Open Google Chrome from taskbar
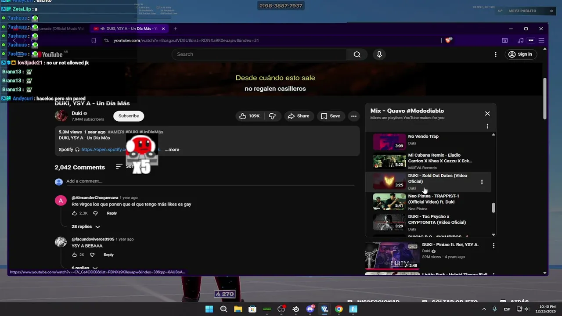Viewport: 562px width, 316px height. click(339, 309)
